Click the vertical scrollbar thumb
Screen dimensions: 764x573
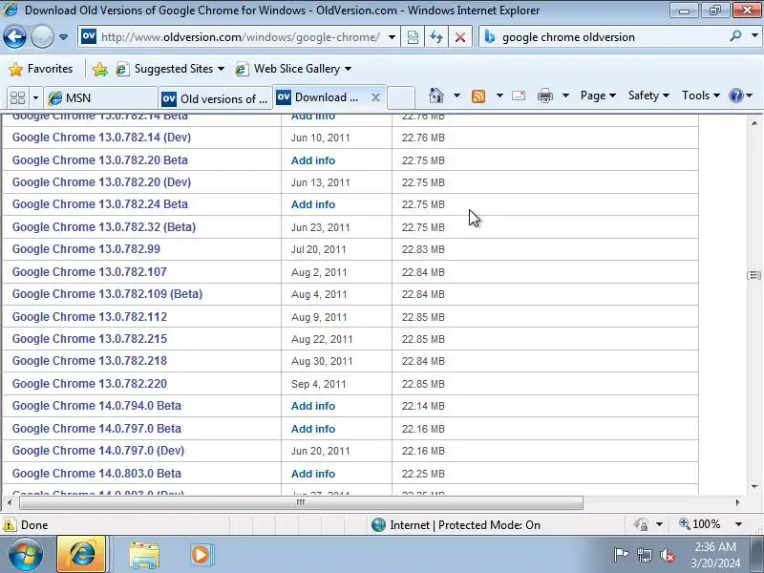754,275
